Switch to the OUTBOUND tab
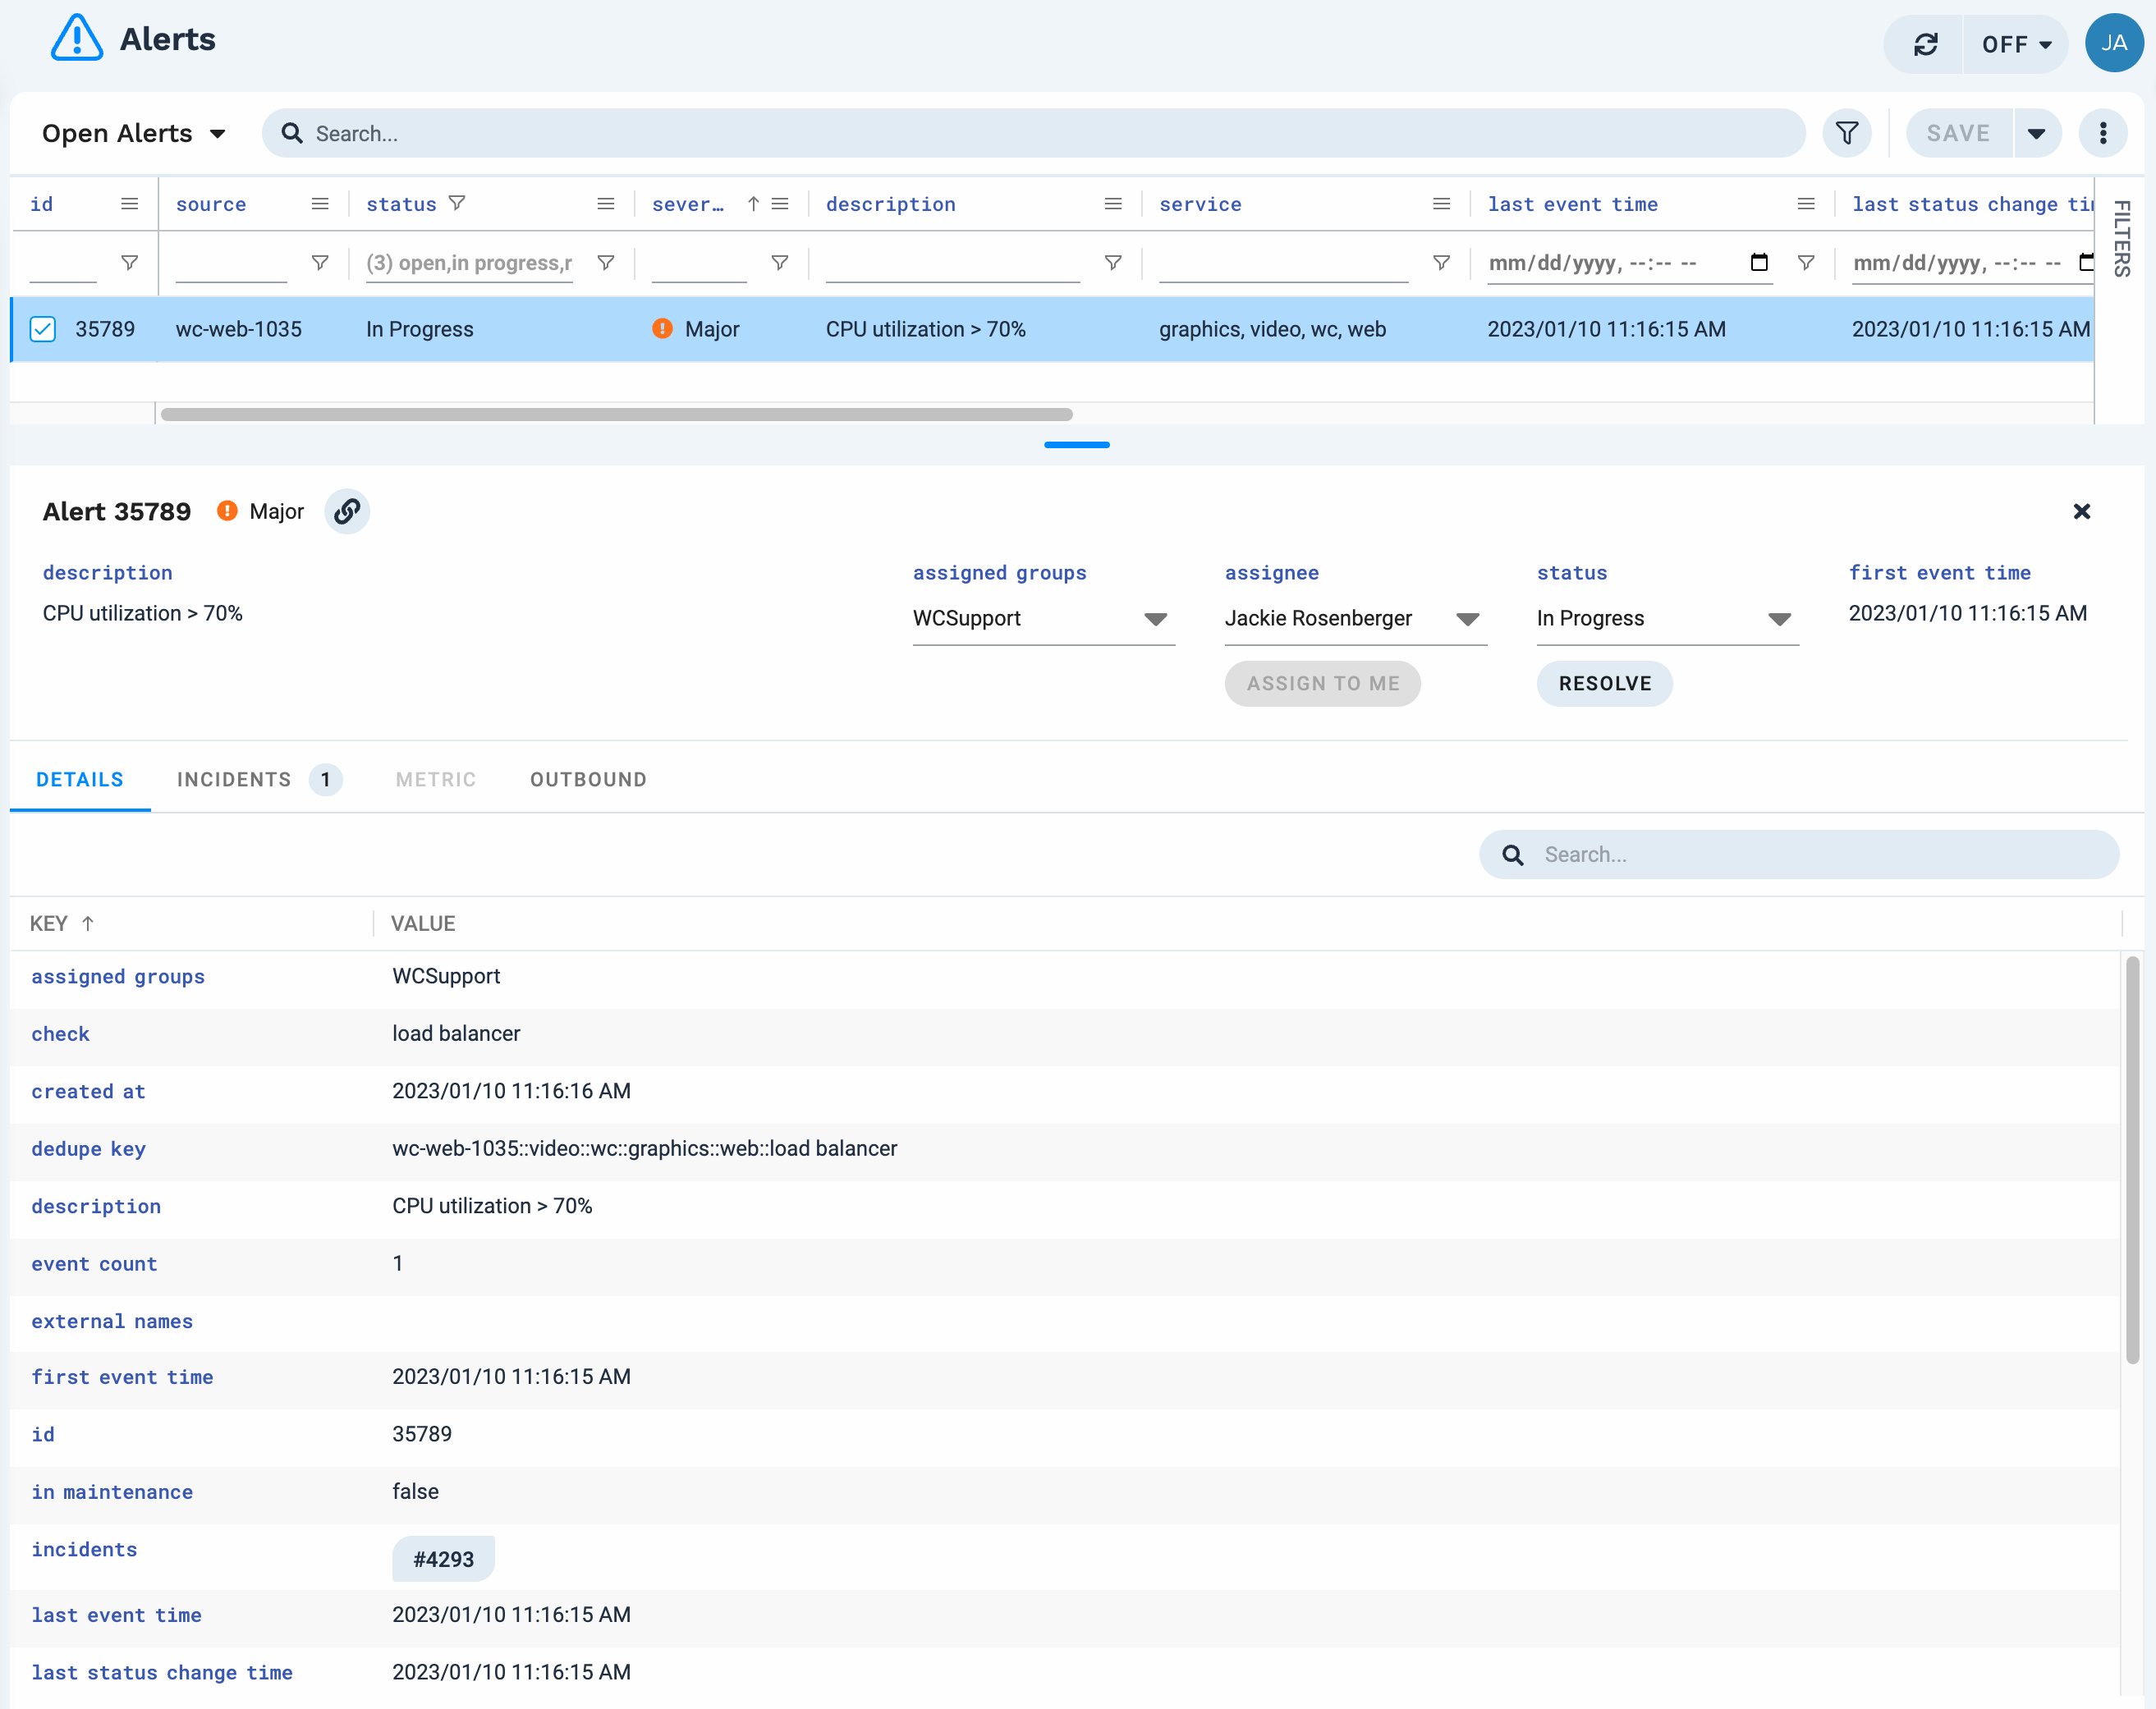This screenshot has width=2156, height=1709. (588, 779)
